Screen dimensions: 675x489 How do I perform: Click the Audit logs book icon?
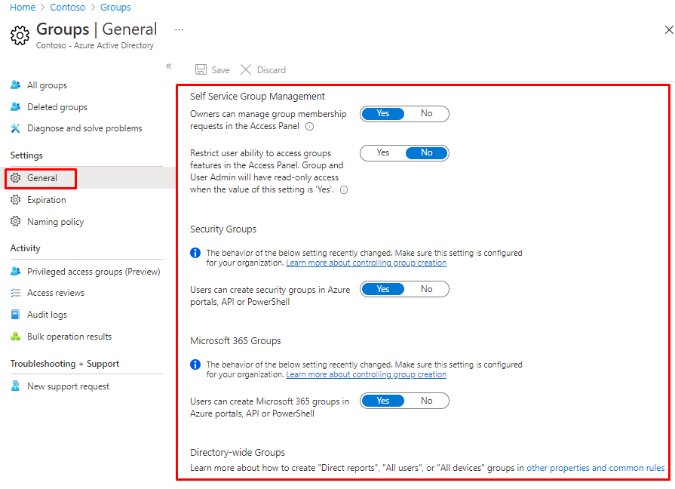coord(16,315)
